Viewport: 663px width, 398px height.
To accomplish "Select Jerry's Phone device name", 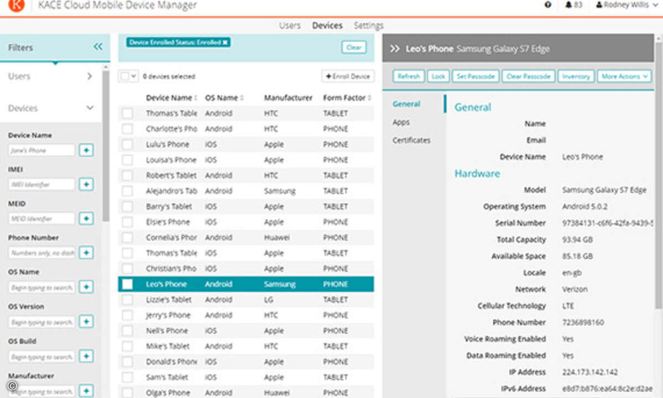I will click(x=168, y=315).
